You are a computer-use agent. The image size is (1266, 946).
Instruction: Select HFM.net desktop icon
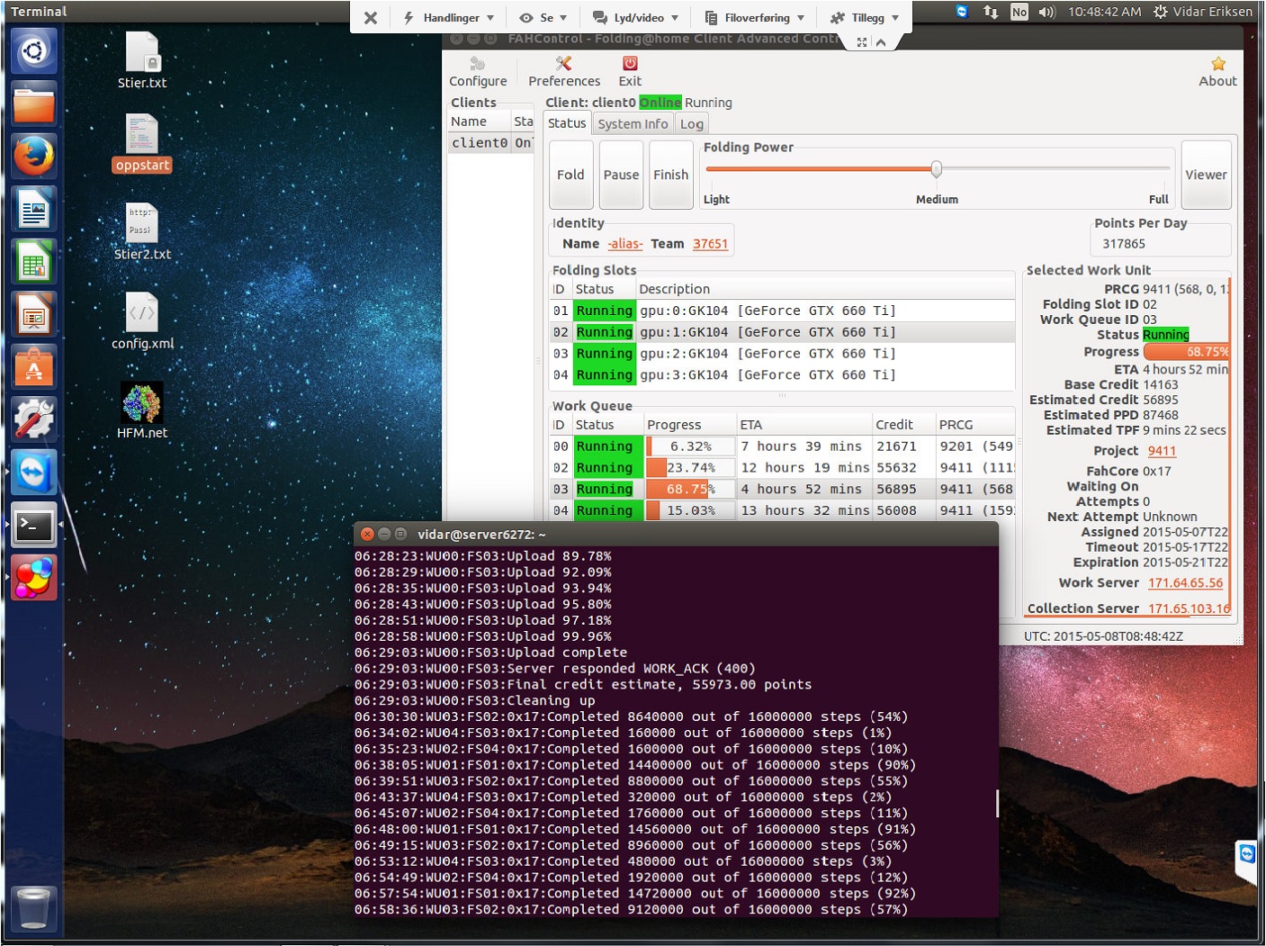tap(142, 410)
